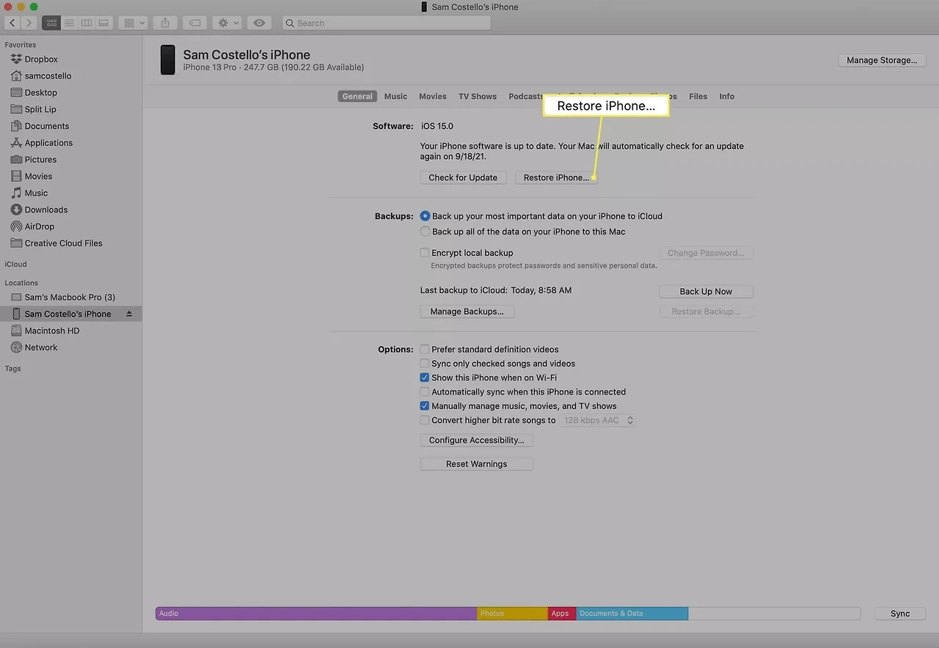Open Documents in the sidebar
Image resolution: width=939 pixels, height=648 pixels.
coord(46,126)
